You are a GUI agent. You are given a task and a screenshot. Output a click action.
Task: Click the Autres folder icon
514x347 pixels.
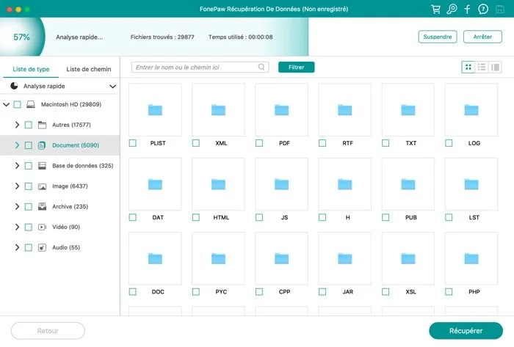pos(42,125)
